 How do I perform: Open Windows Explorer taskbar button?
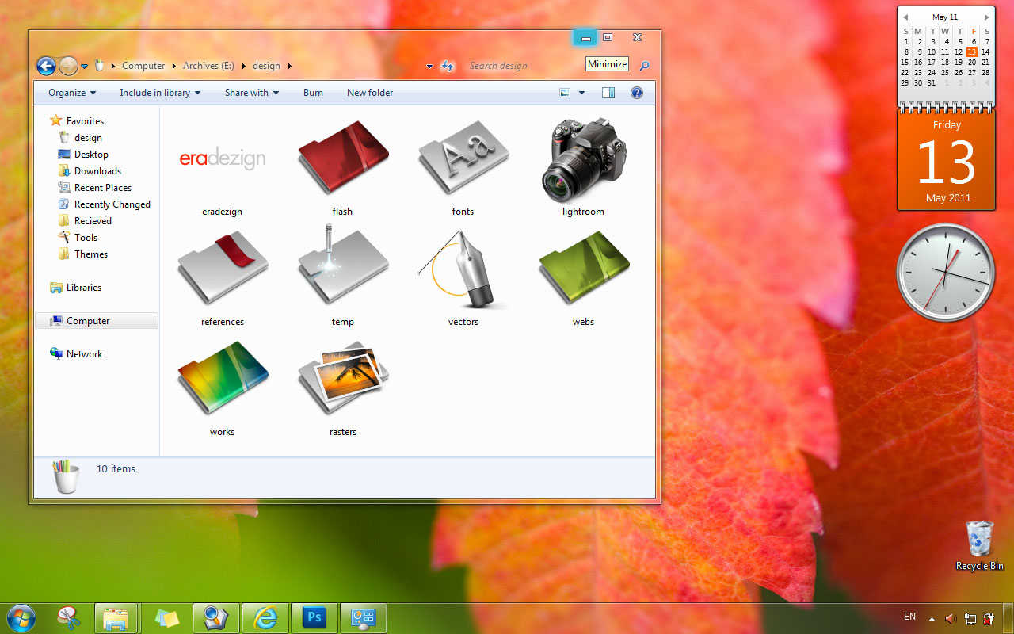tap(116, 618)
